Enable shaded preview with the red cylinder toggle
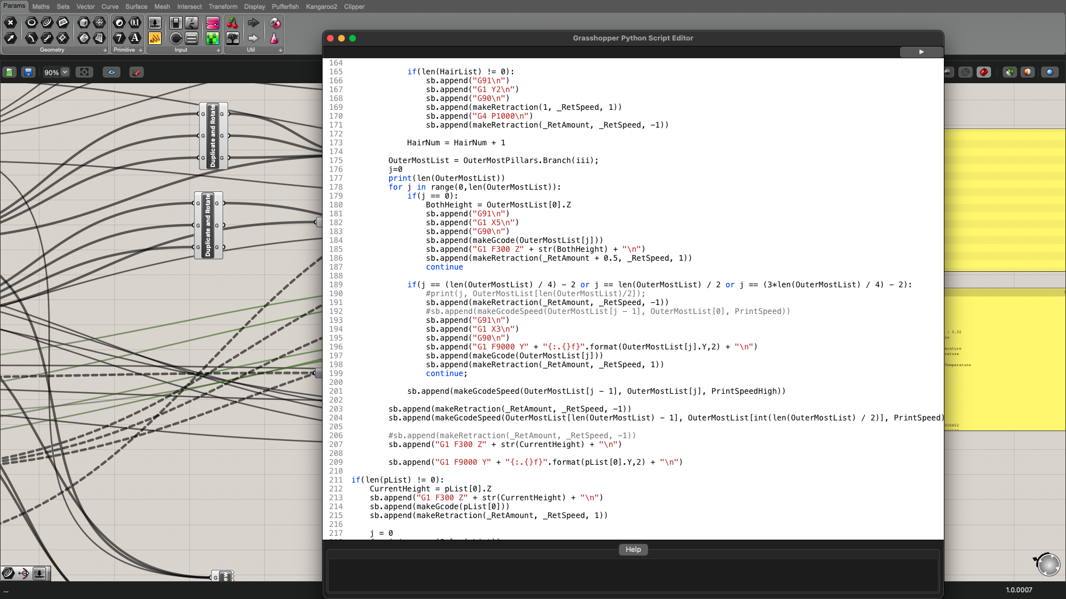Image resolution: width=1066 pixels, height=599 pixels. pyautogui.click(x=983, y=72)
